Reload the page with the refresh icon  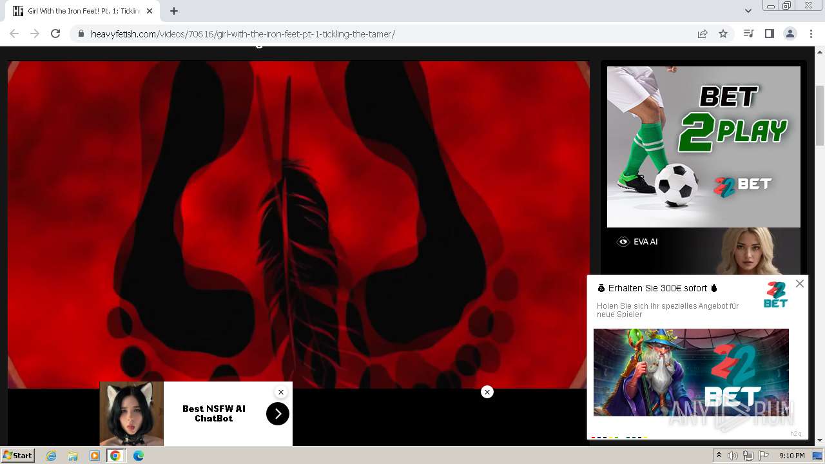[x=55, y=34]
